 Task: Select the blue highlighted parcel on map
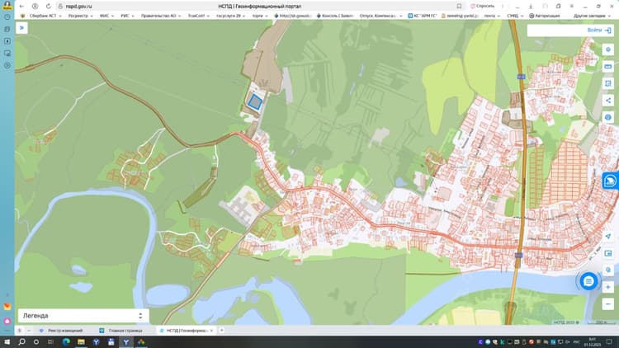255,101
